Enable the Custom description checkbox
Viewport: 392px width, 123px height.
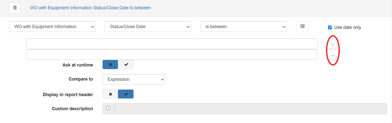[108, 108]
